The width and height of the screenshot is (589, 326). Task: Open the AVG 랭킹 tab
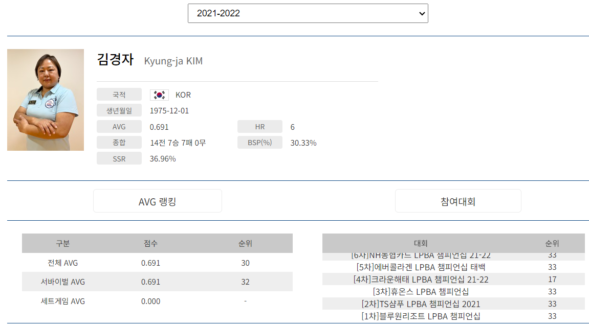157,200
